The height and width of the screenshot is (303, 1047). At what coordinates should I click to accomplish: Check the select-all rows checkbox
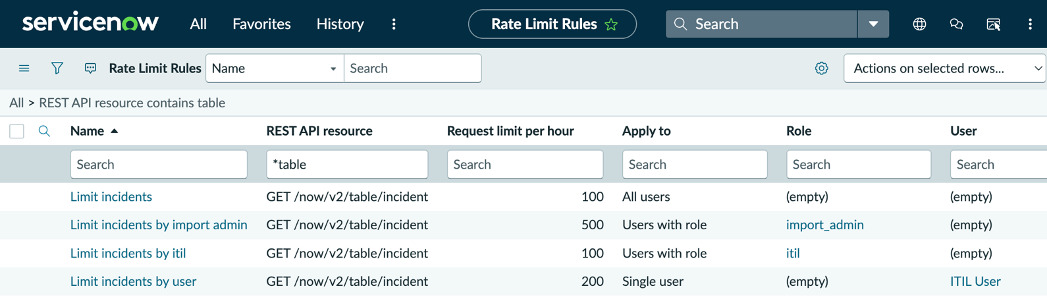17,131
